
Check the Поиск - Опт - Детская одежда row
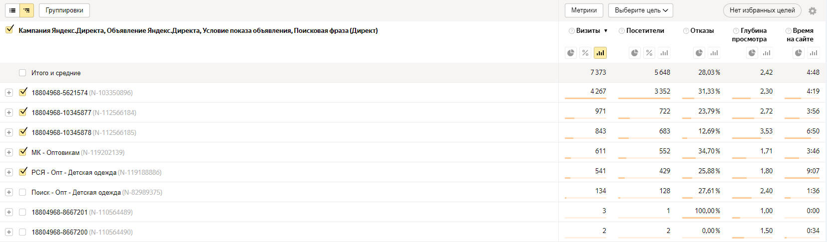pyautogui.click(x=22, y=192)
